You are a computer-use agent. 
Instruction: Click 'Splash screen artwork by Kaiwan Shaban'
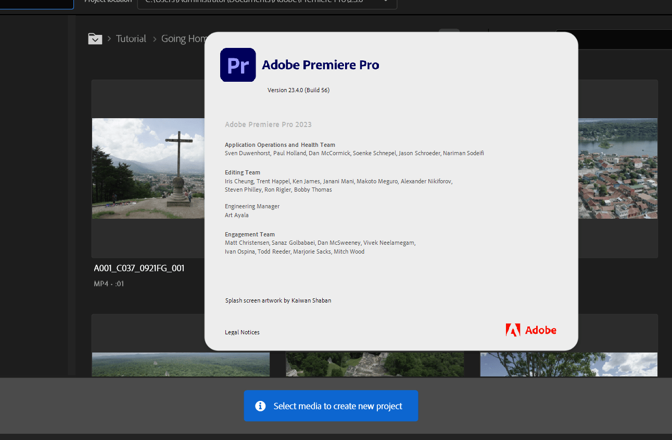pyautogui.click(x=278, y=300)
